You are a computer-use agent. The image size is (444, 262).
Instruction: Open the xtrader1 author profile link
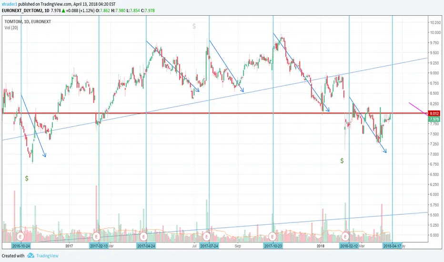pos(10,4)
